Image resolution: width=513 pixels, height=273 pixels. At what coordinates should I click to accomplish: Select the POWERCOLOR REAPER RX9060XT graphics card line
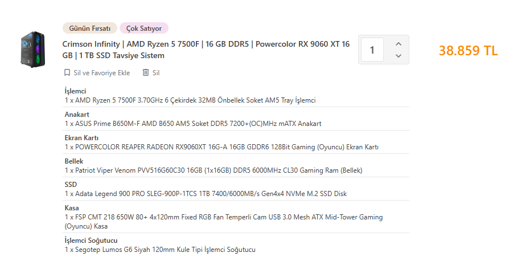[221, 147]
